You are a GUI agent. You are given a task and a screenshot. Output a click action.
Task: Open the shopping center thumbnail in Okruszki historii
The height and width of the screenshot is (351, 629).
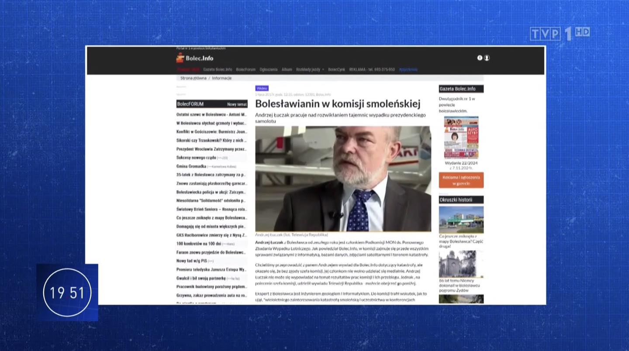click(461, 220)
